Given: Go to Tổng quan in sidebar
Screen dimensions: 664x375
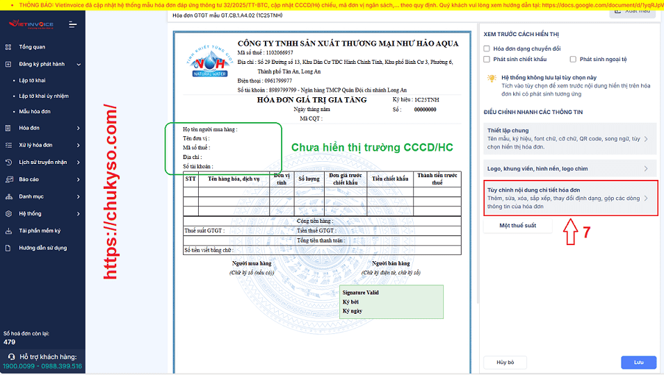Looking at the screenshot, I should (32, 47).
